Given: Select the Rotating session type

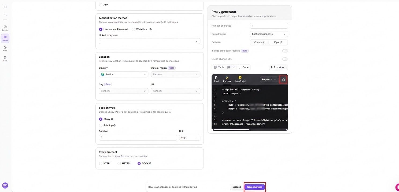Looking at the screenshot, I should pyautogui.click(x=101, y=125).
